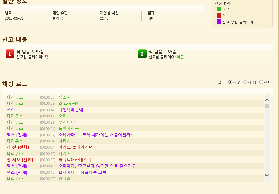Click the timestamp [00:00:27]
The width and height of the screenshot is (279, 194).
(48, 135)
